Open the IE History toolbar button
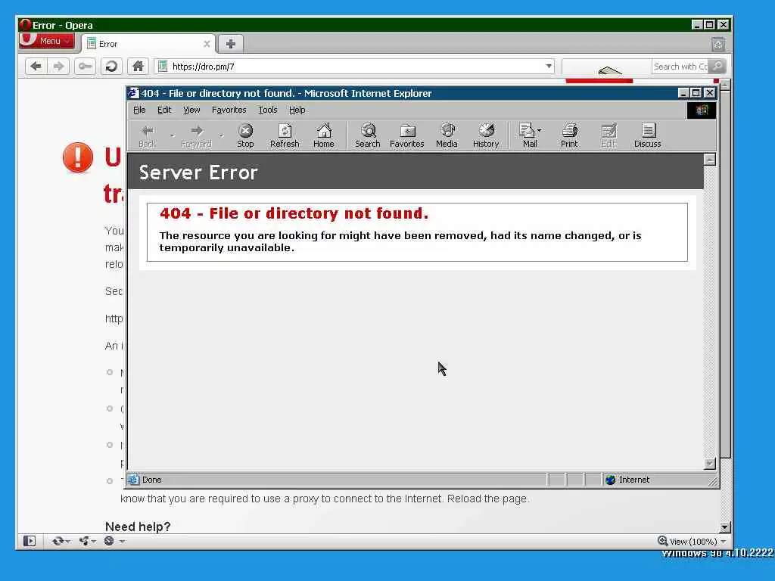775x581 pixels. tap(486, 135)
